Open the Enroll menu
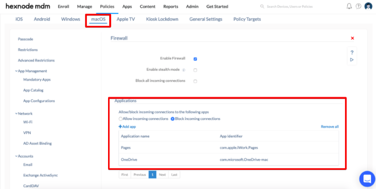 coord(64,6)
